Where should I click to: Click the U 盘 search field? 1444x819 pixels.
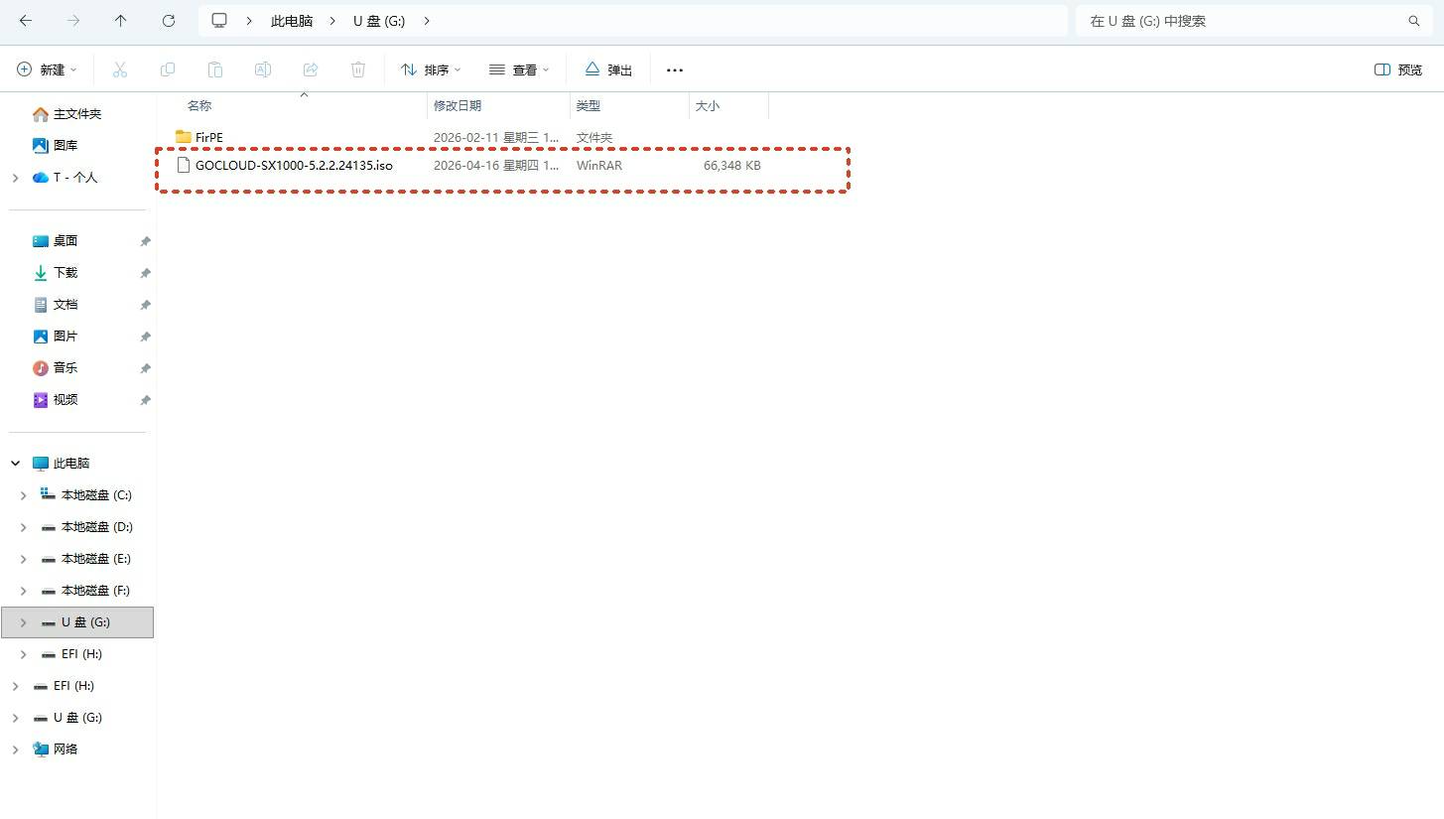pos(1241,21)
